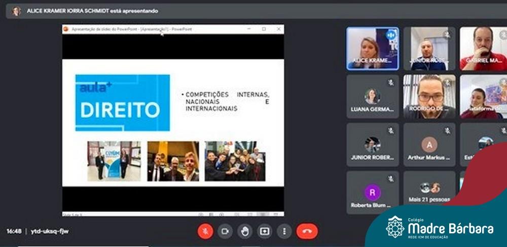
Task: Click muted mic icon on Rodrigo De tile
Action: pos(448,83)
